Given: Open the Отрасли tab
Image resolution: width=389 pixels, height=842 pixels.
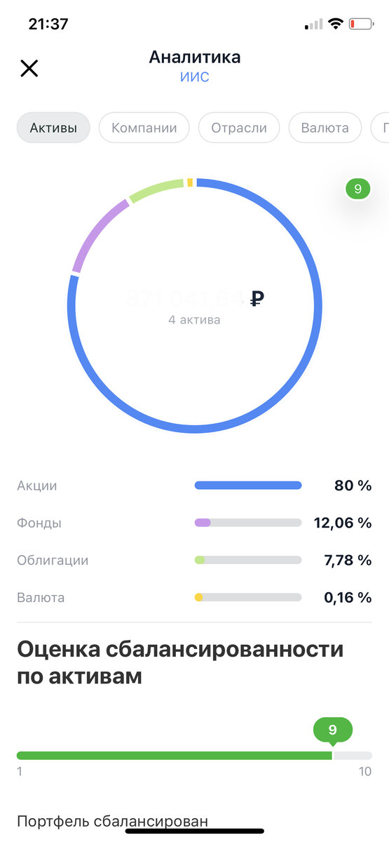Looking at the screenshot, I should click(x=239, y=128).
